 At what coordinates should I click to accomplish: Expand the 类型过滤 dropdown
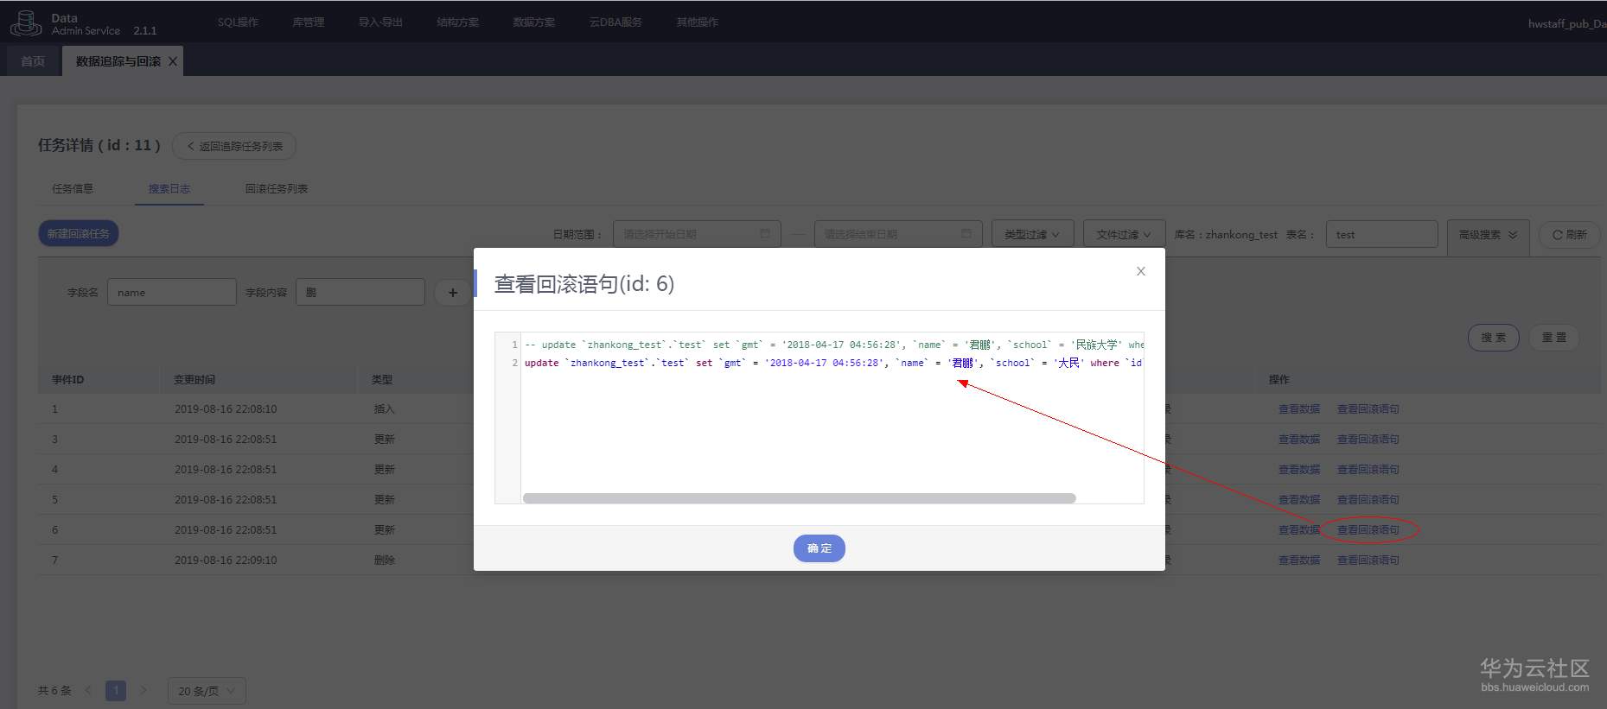click(1033, 234)
